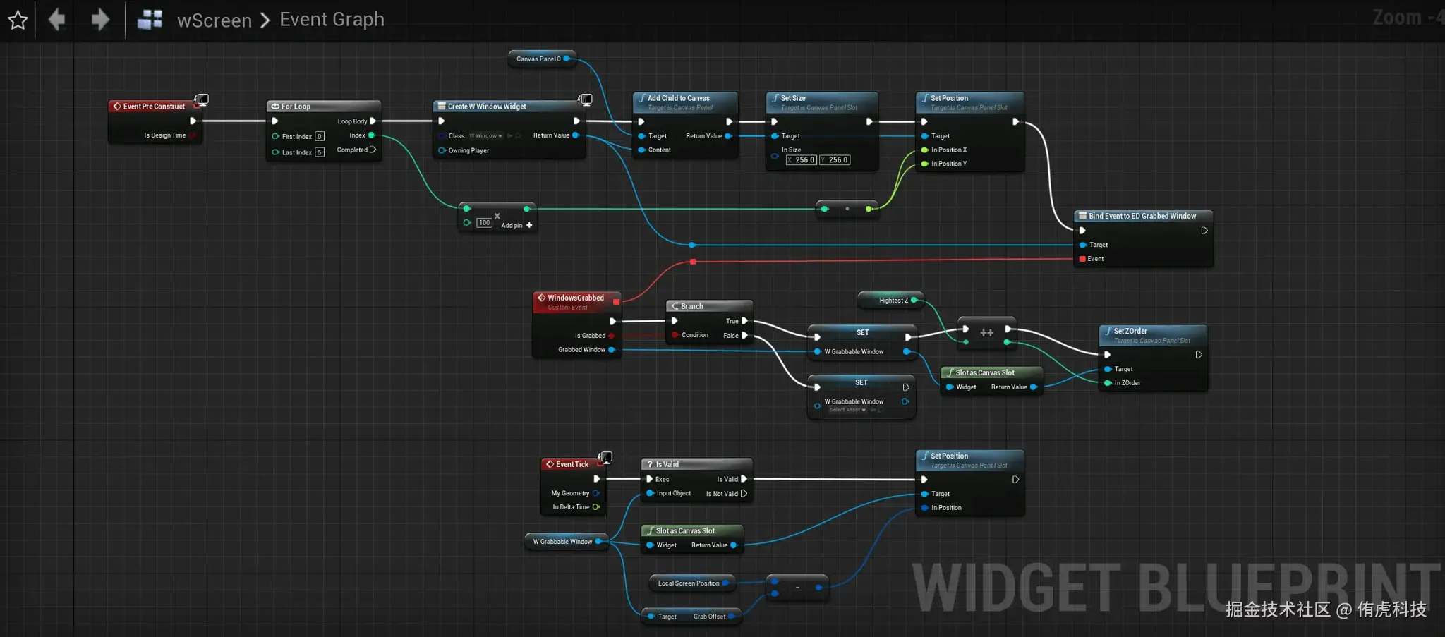Click the In Delta Time pin

(596, 507)
